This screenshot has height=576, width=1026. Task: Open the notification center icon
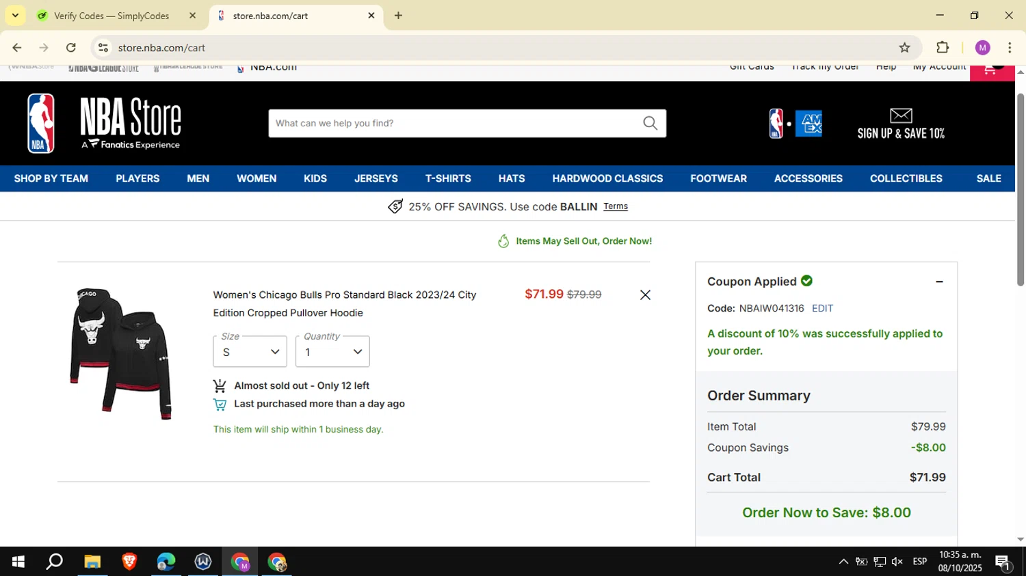pos(1003,562)
